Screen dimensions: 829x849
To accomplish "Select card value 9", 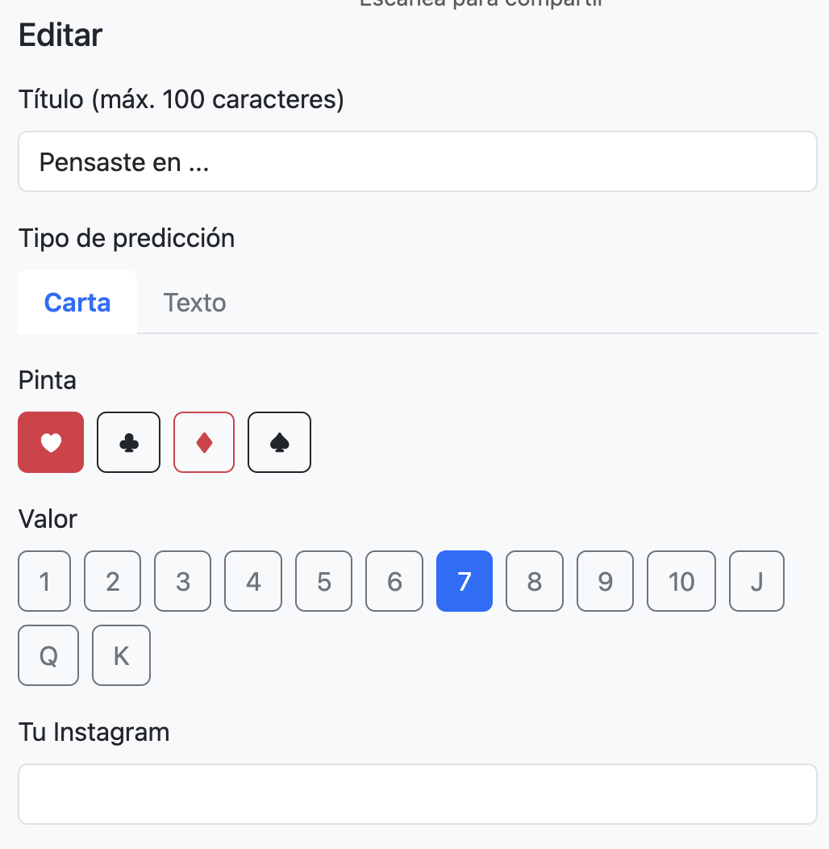I will click(605, 581).
